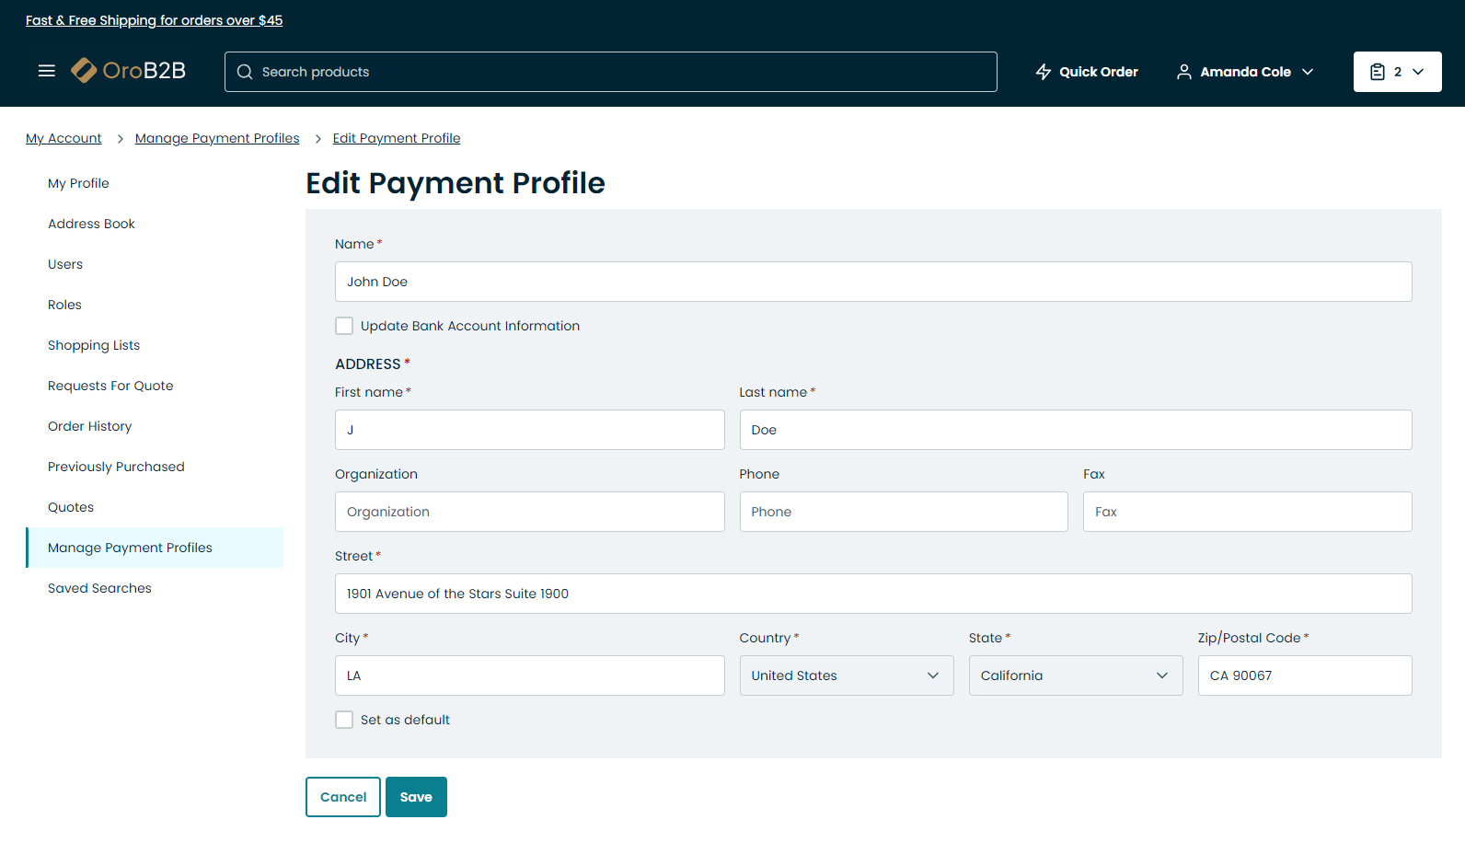Go to Order History in sidebar
Image resolution: width=1465 pixels, height=866 pixels.
point(89,426)
